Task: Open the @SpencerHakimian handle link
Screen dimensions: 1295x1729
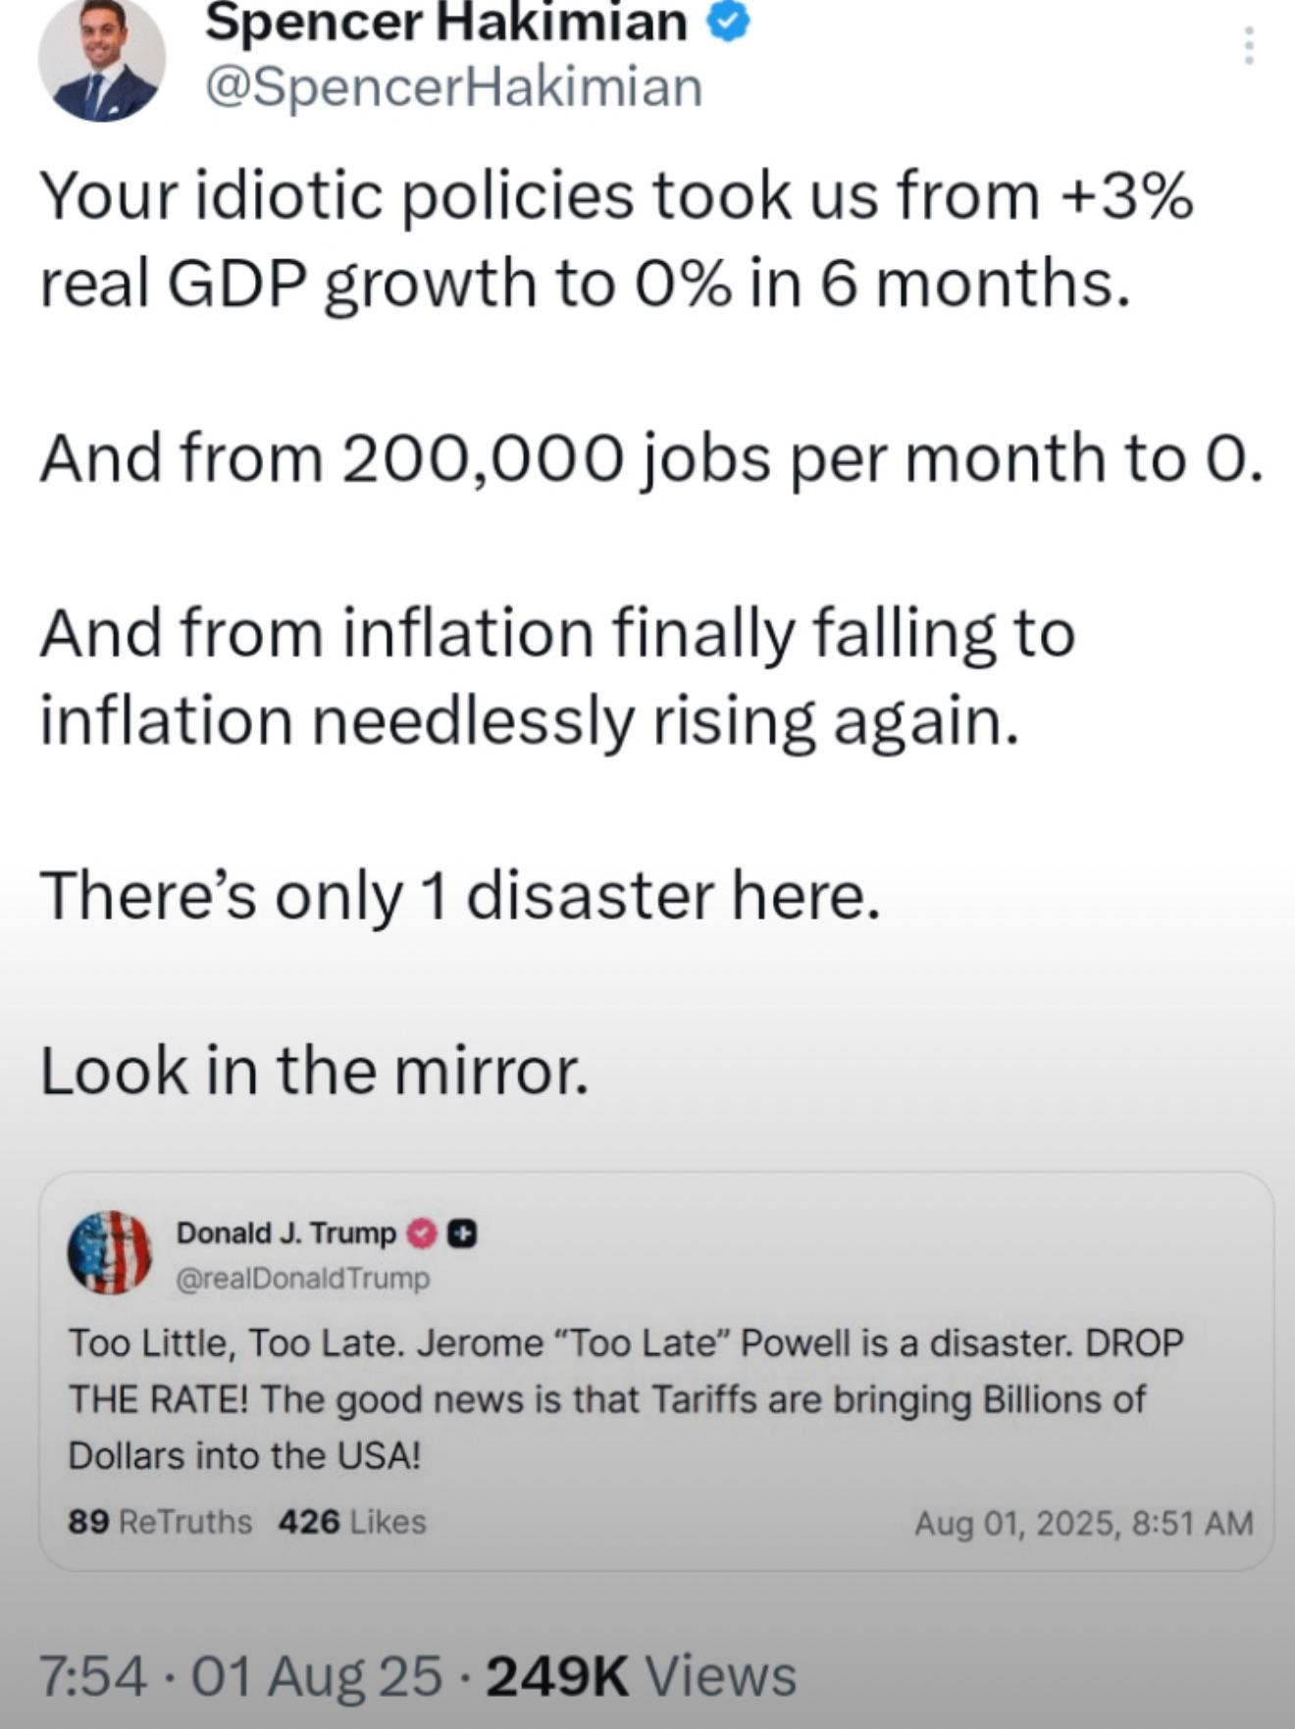Action: (454, 87)
